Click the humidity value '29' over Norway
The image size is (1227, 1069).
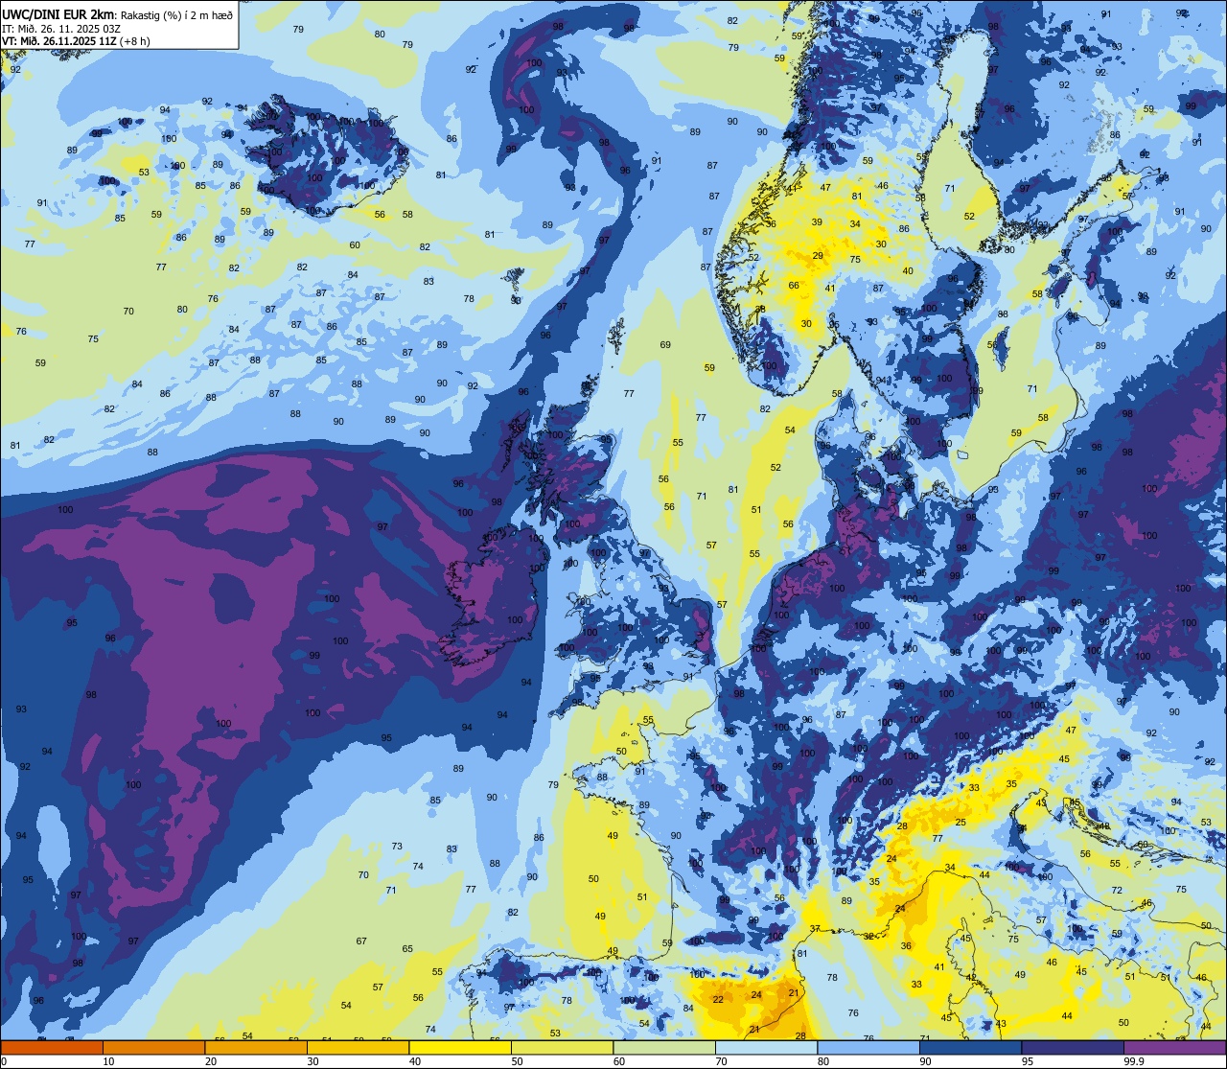(818, 256)
